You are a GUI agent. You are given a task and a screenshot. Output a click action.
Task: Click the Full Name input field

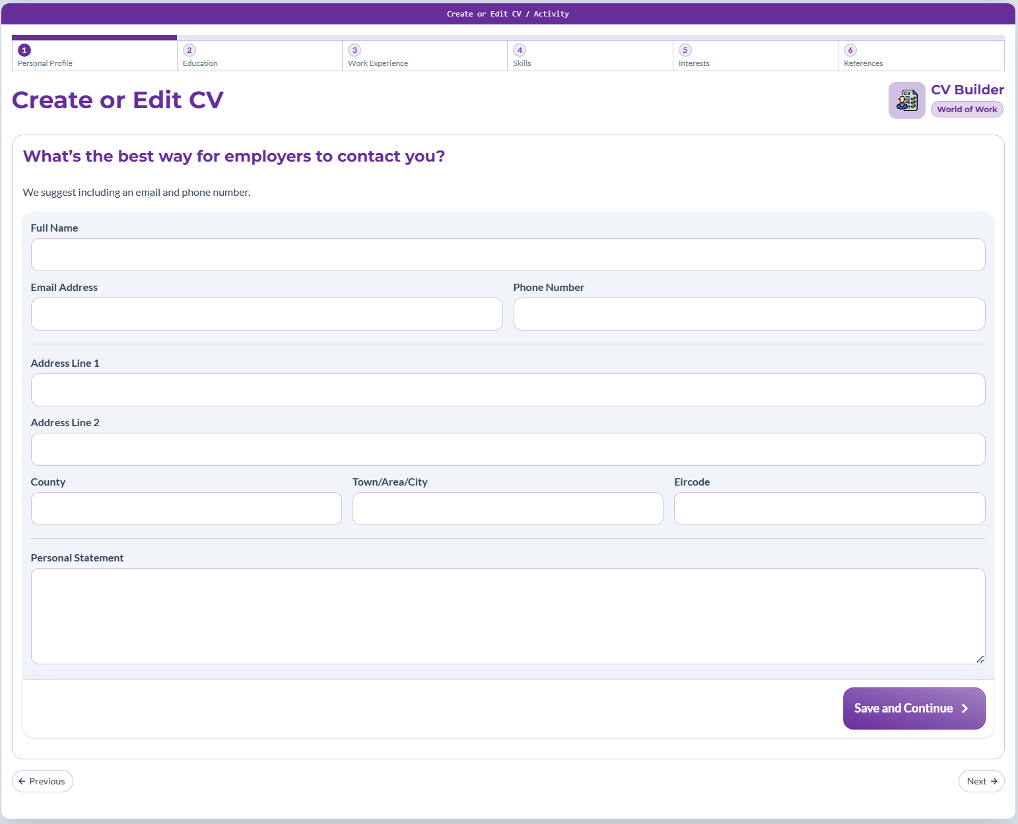[x=508, y=255]
